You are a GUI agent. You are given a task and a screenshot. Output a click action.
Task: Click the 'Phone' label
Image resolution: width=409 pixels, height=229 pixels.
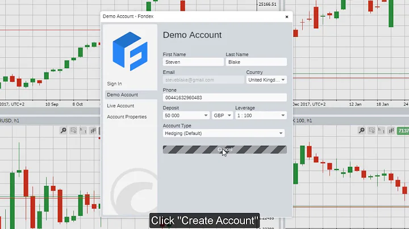coord(169,90)
